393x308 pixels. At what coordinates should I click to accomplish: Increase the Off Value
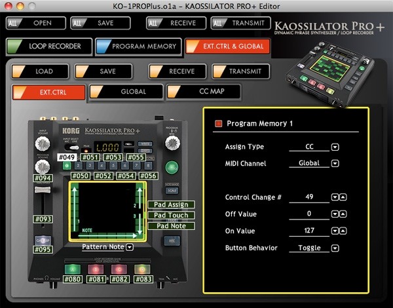pyautogui.click(x=343, y=214)
